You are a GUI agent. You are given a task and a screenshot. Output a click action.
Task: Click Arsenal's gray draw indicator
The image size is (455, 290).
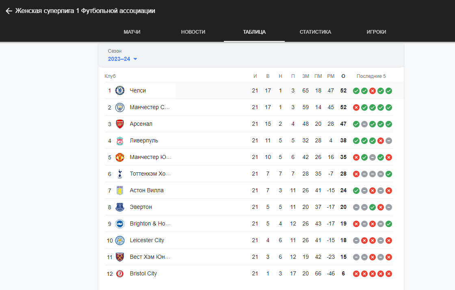(364, 124)
